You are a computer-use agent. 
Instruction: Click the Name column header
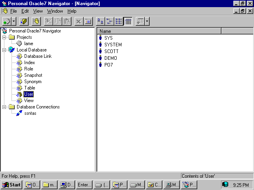[x=159, y=31]
